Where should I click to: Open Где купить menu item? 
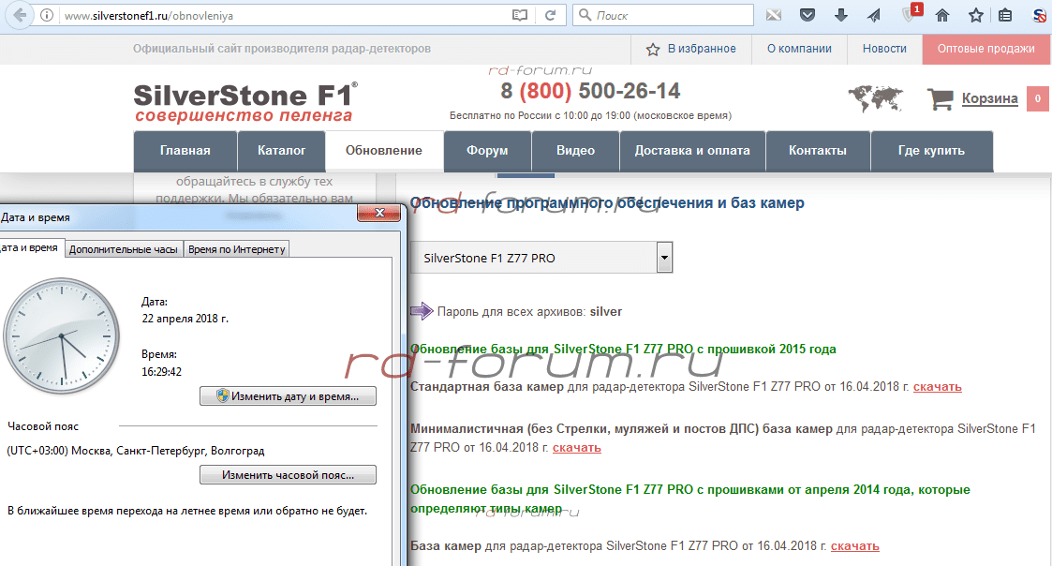[x=931, y=151]
